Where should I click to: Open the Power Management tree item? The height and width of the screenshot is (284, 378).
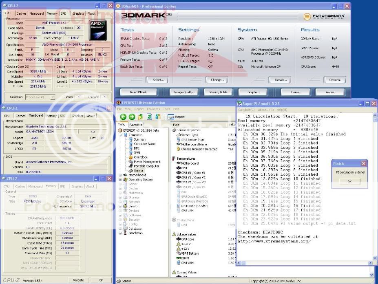(x=147, y=162)
